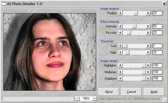Click the Low threshold slider thumb
The height and width of the screenshot is (103, 168).
tap(125, 46)
